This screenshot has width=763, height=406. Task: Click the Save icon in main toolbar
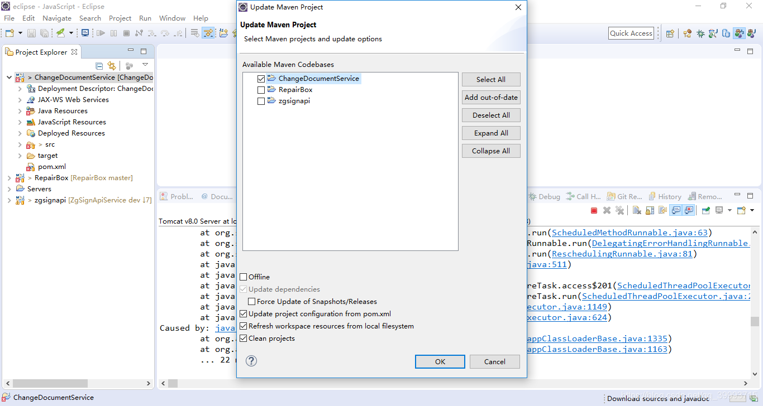(31, 33)
